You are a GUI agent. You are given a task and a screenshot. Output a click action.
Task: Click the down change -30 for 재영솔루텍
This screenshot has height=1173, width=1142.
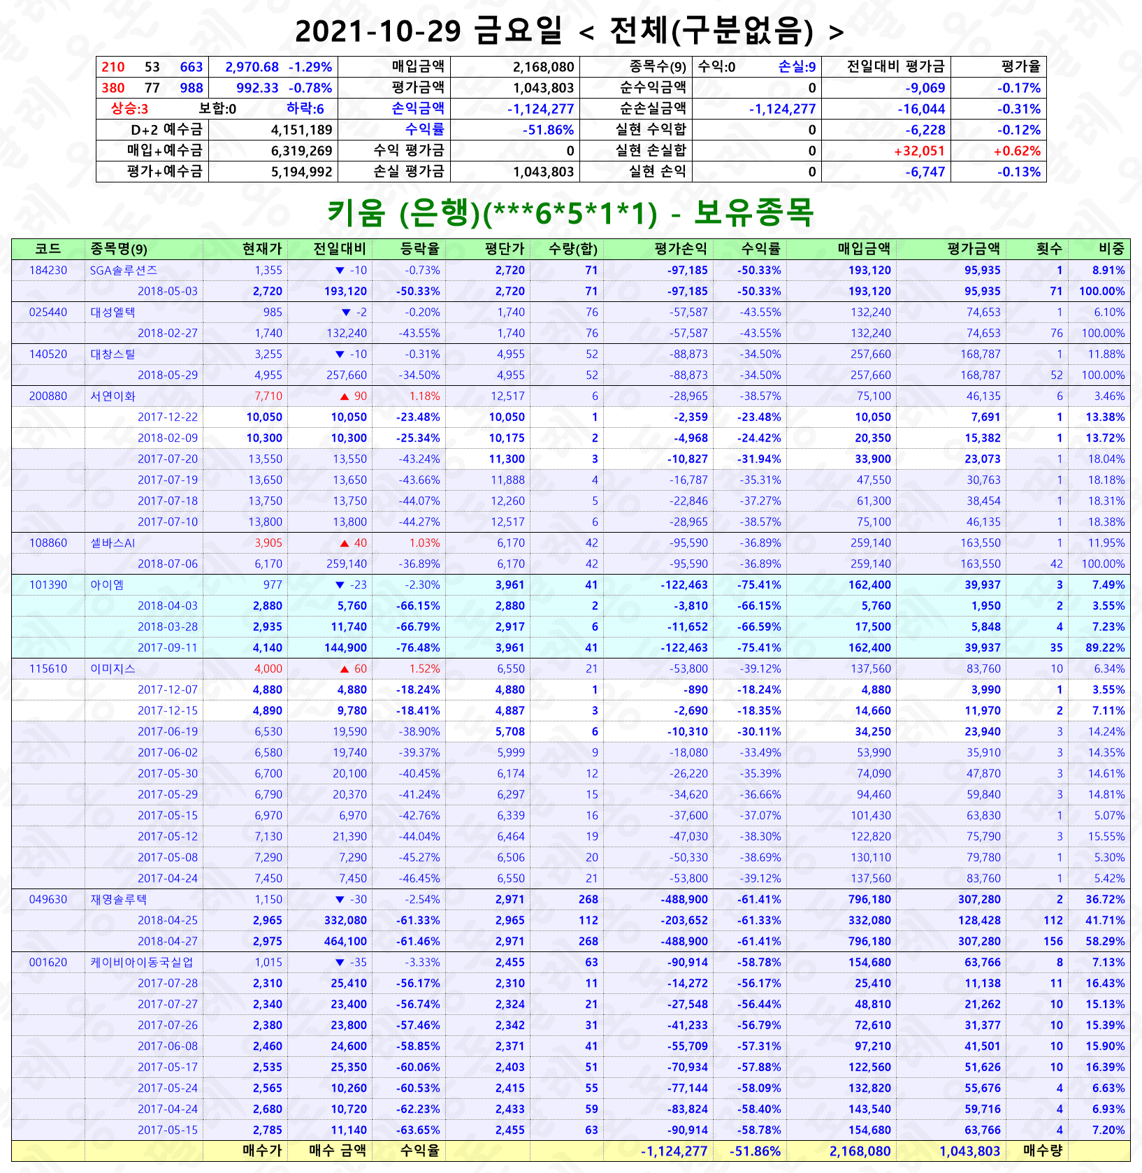point(351,899)
